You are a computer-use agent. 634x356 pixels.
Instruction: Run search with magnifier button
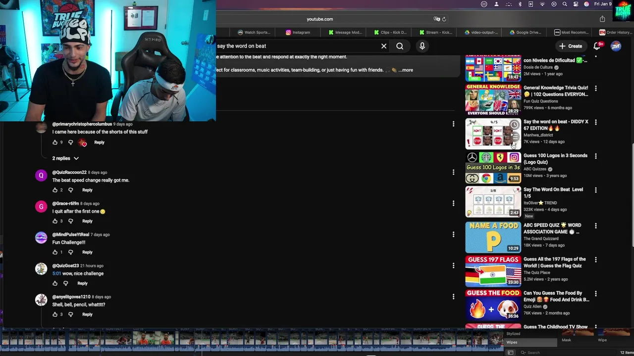coord(400,46)
